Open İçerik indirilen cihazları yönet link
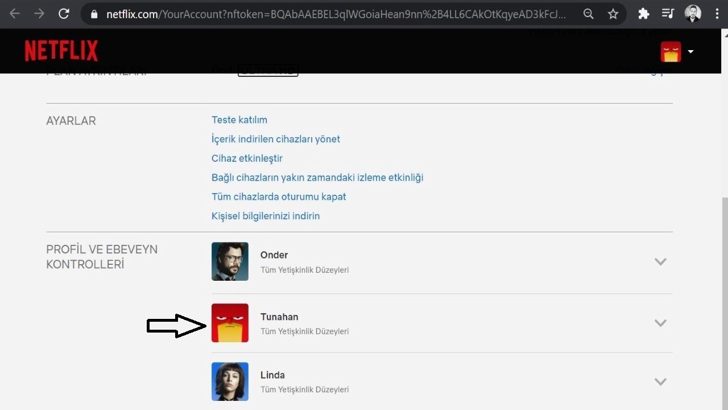728x410 pixels. (x=276, y=139)
